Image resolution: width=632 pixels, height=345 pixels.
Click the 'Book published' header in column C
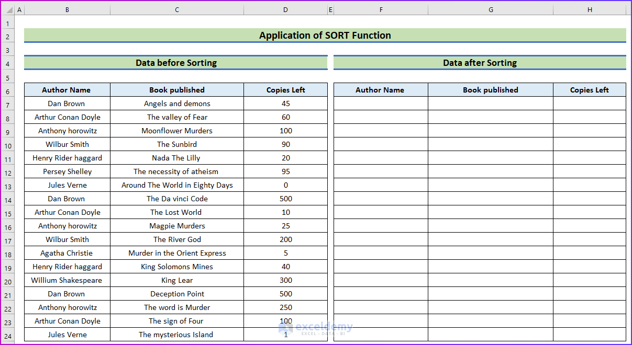tap(177, 90)
